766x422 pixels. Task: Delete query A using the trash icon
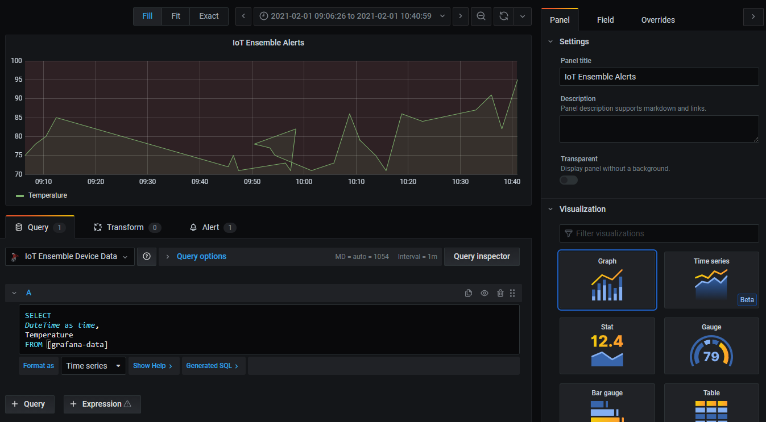click(500, 293)
